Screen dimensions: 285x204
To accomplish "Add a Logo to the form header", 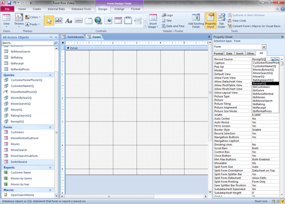I will pos(167,15).
